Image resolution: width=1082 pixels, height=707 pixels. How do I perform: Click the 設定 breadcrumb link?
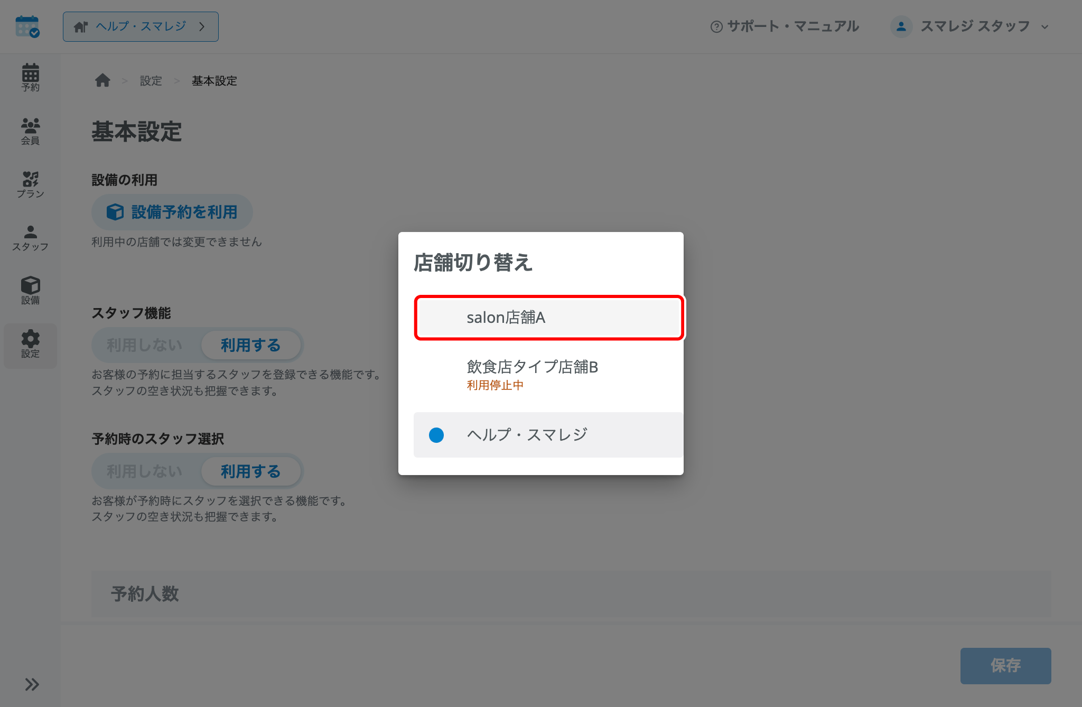(x=151, y=81)
